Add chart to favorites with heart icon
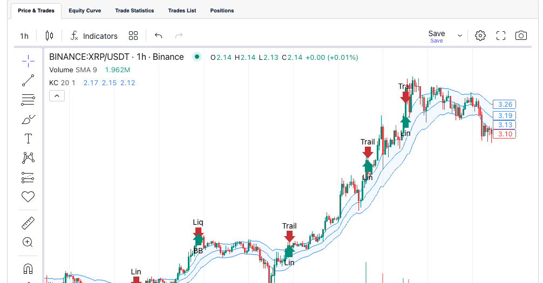 pyautogui.click(x=28, y=197)
